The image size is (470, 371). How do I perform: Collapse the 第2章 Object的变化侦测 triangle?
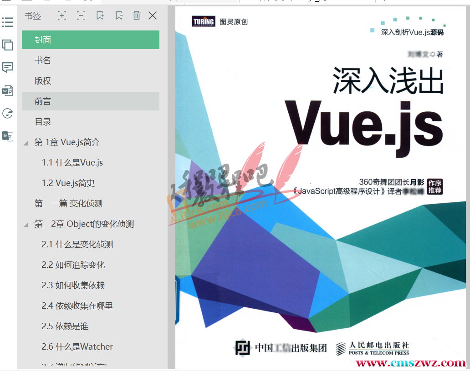(x=26, y=225)
